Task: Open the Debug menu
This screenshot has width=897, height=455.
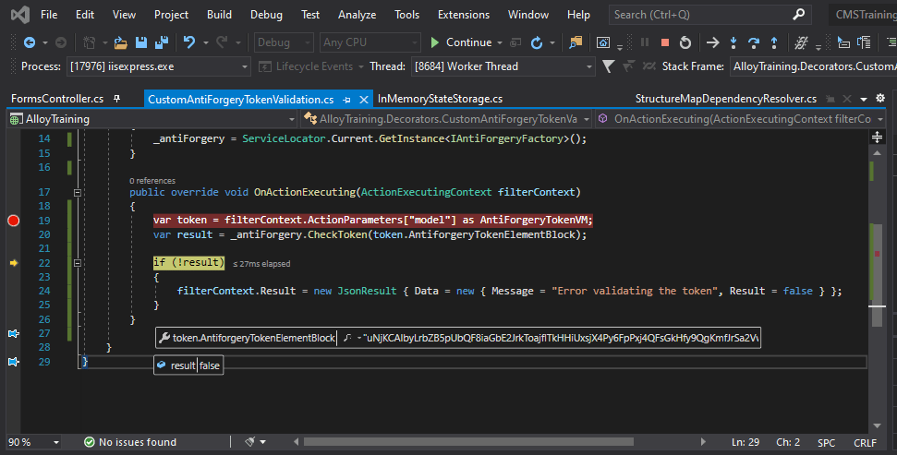Action: point(266,15)
